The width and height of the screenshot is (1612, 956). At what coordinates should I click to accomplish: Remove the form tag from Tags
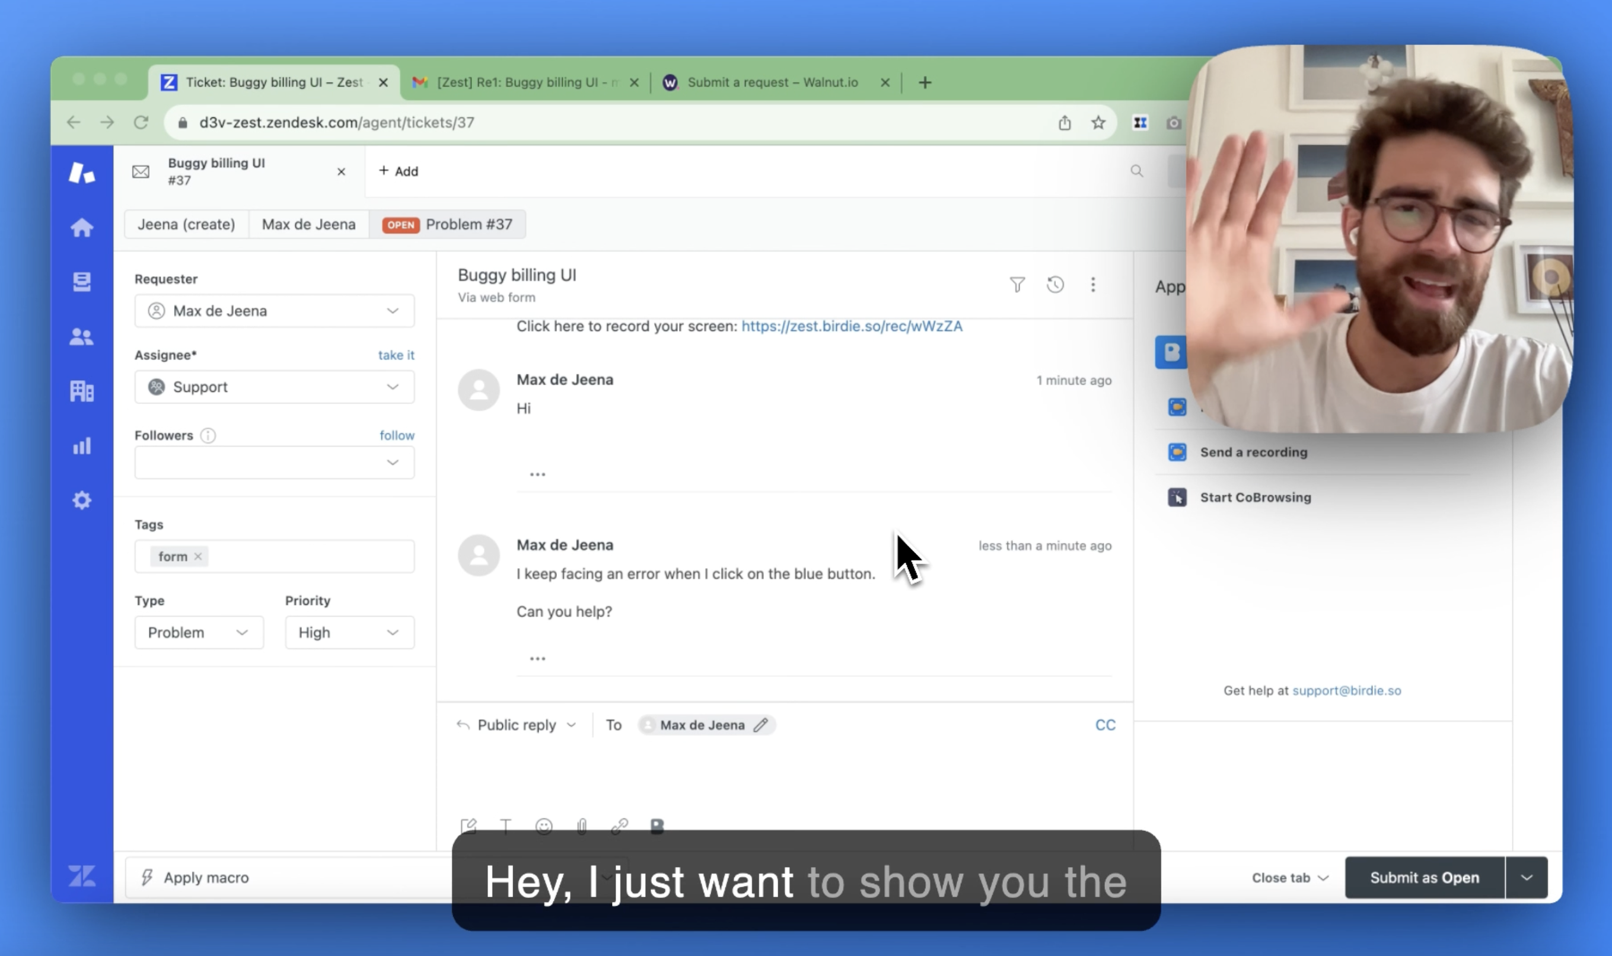(x=197, y=556)
